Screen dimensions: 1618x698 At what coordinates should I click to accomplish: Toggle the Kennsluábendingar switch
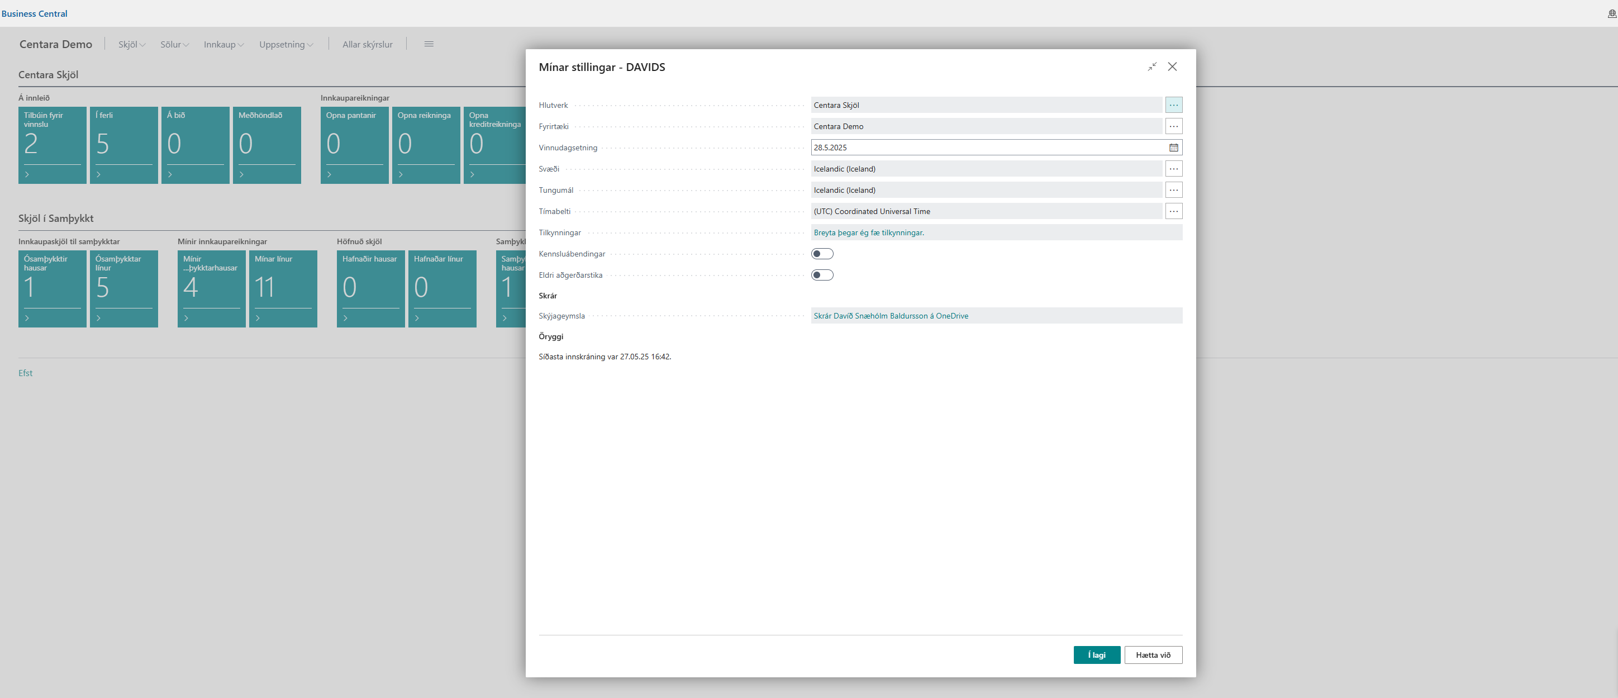821,254
